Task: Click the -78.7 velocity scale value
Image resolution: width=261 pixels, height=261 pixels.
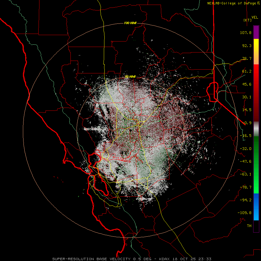Action: click(246, 187)
